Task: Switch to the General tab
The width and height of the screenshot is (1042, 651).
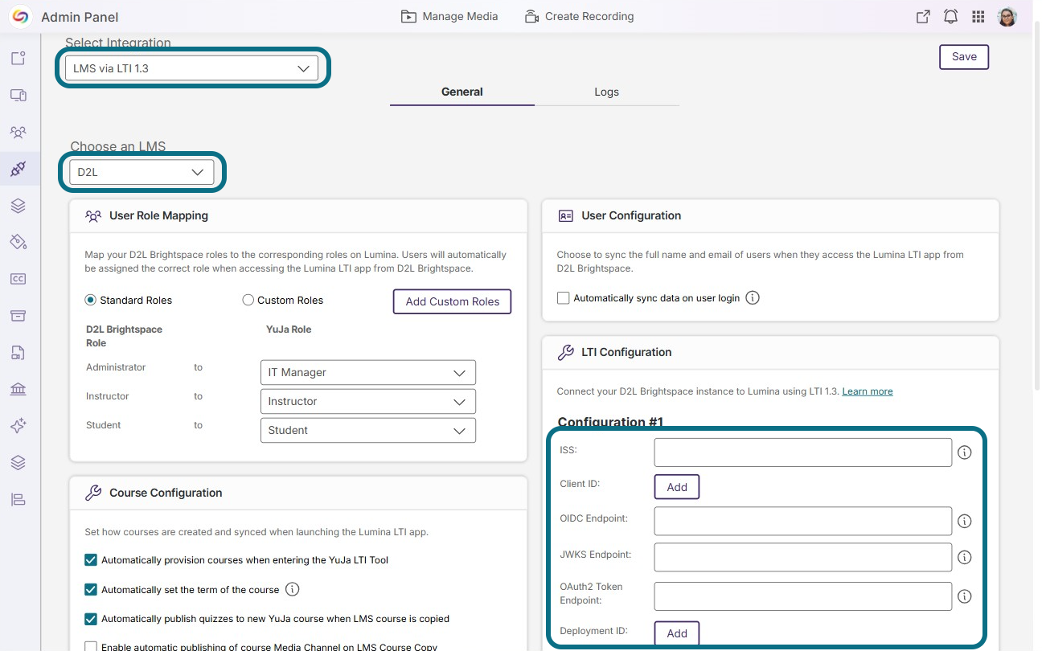Action: [462, 92]
